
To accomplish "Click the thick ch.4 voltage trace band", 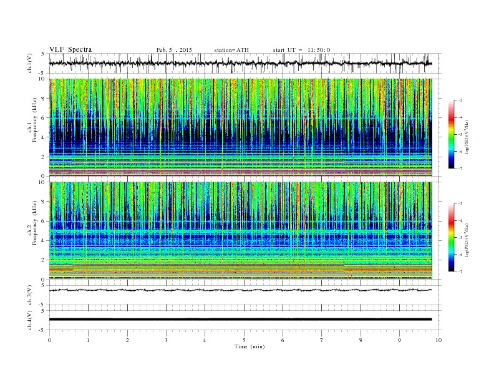I will (x=241, y=320).
